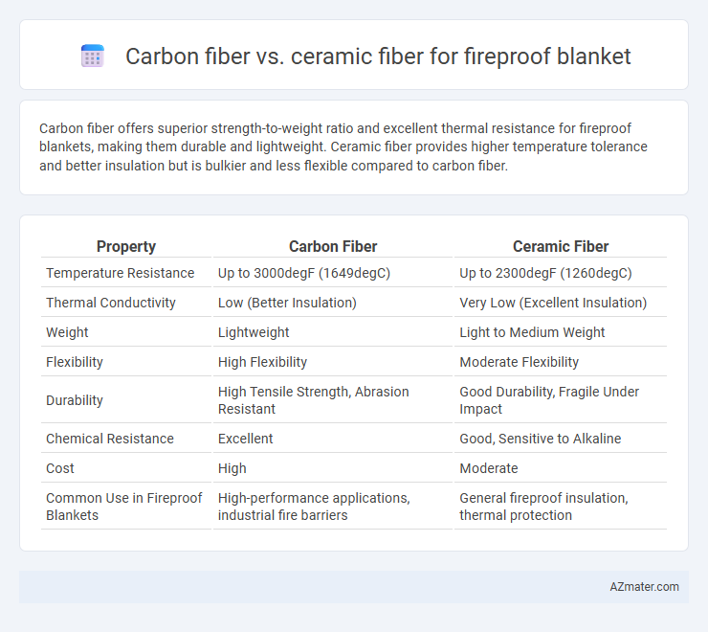Click the cell 'General fireproof insulation, thermal protection'
The height and width of the screenshot is (632, 708).
[x=543, y=507]
